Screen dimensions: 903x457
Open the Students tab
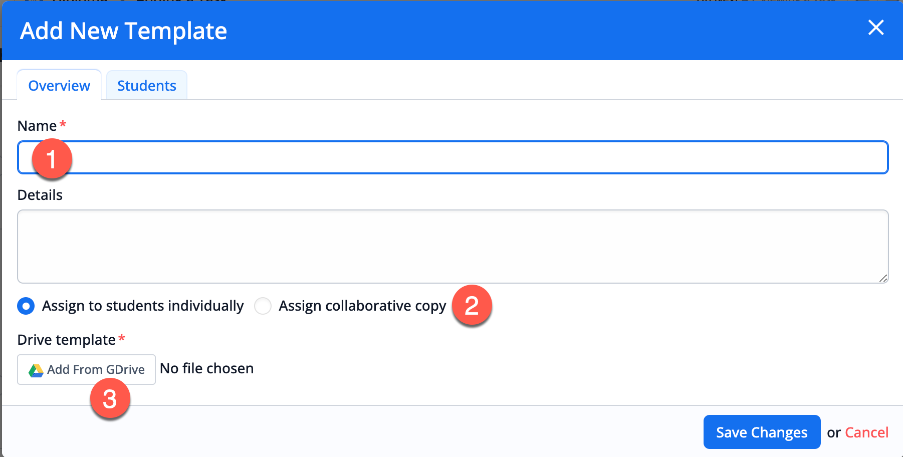pyautogui.click(x=146, y=86)
